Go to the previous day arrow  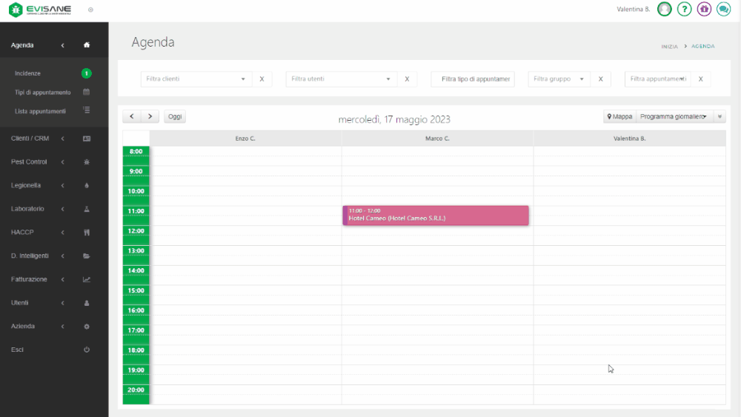coord(132,116)
